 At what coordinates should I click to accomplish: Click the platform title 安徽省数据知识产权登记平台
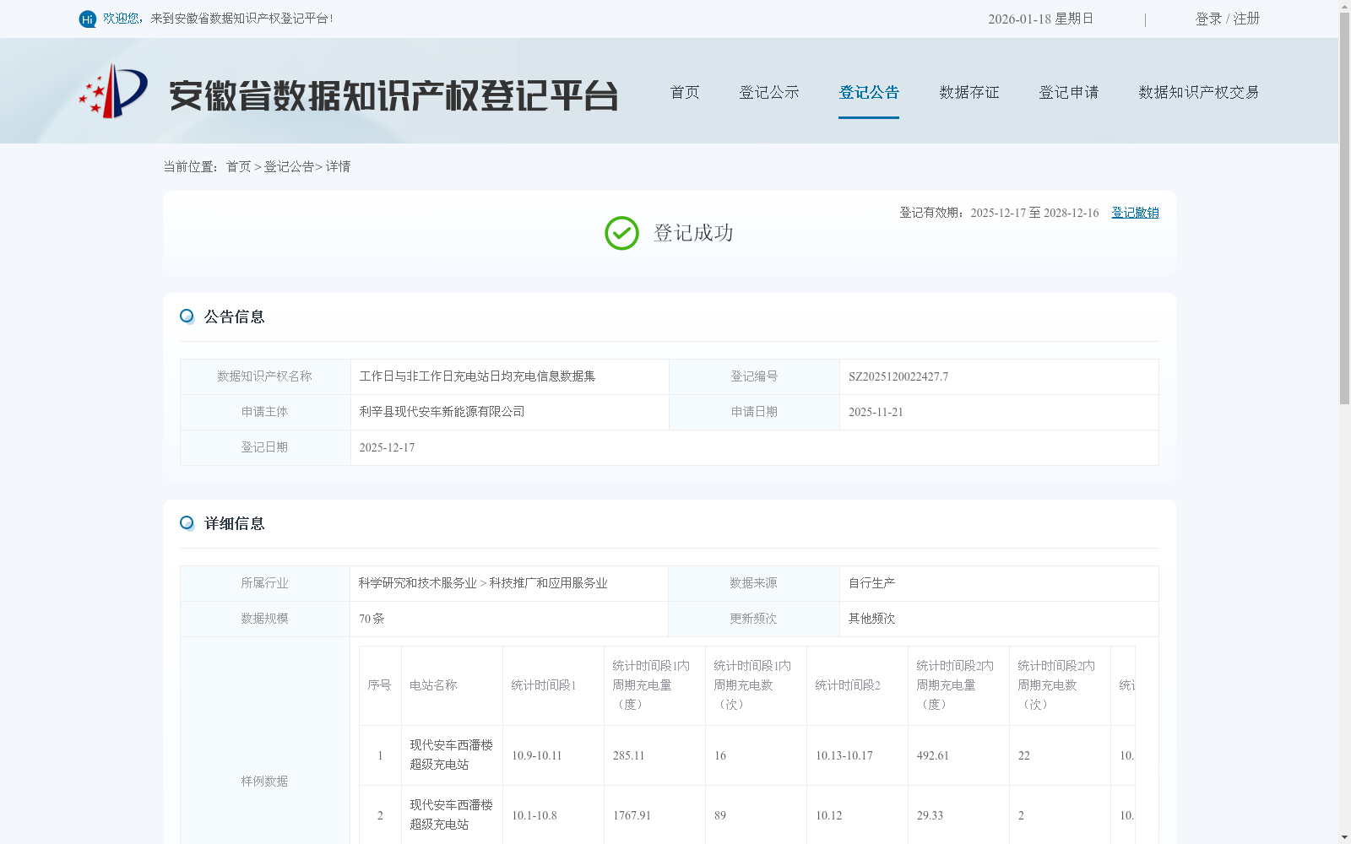click(393, 95)
